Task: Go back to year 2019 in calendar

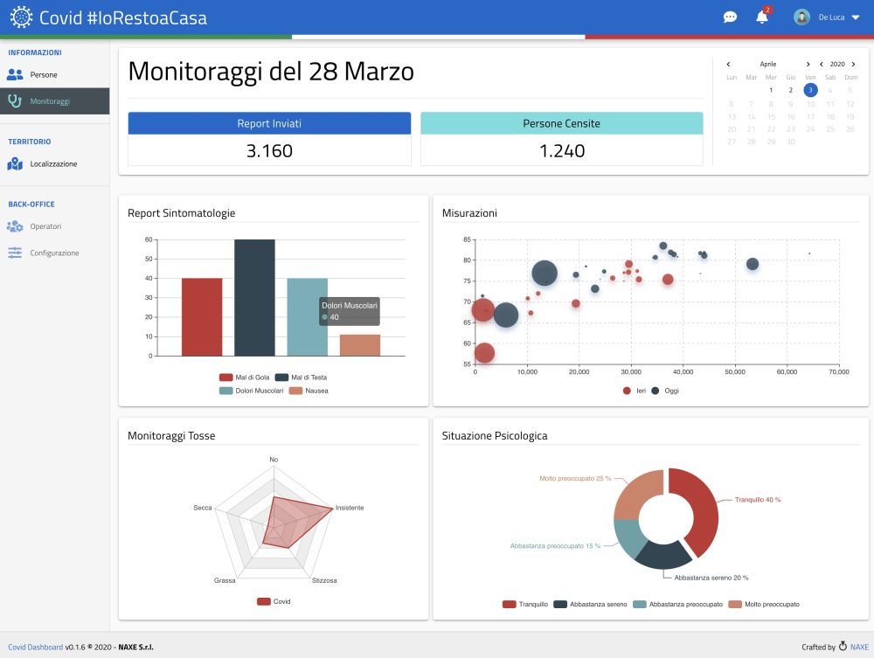Action: (822, 64)
